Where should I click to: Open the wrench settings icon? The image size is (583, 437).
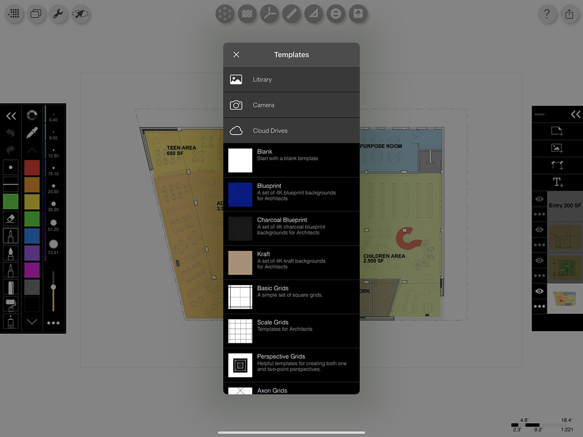point(58,14)
